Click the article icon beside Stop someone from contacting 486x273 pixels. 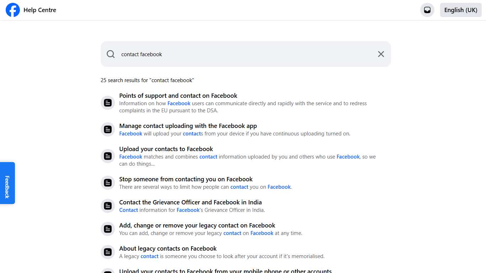(x=108, y=182)
